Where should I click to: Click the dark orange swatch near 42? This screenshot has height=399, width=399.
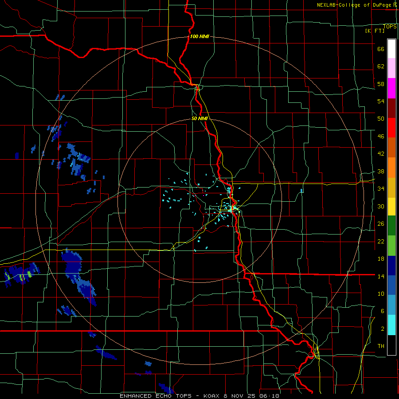pos(391,148)
